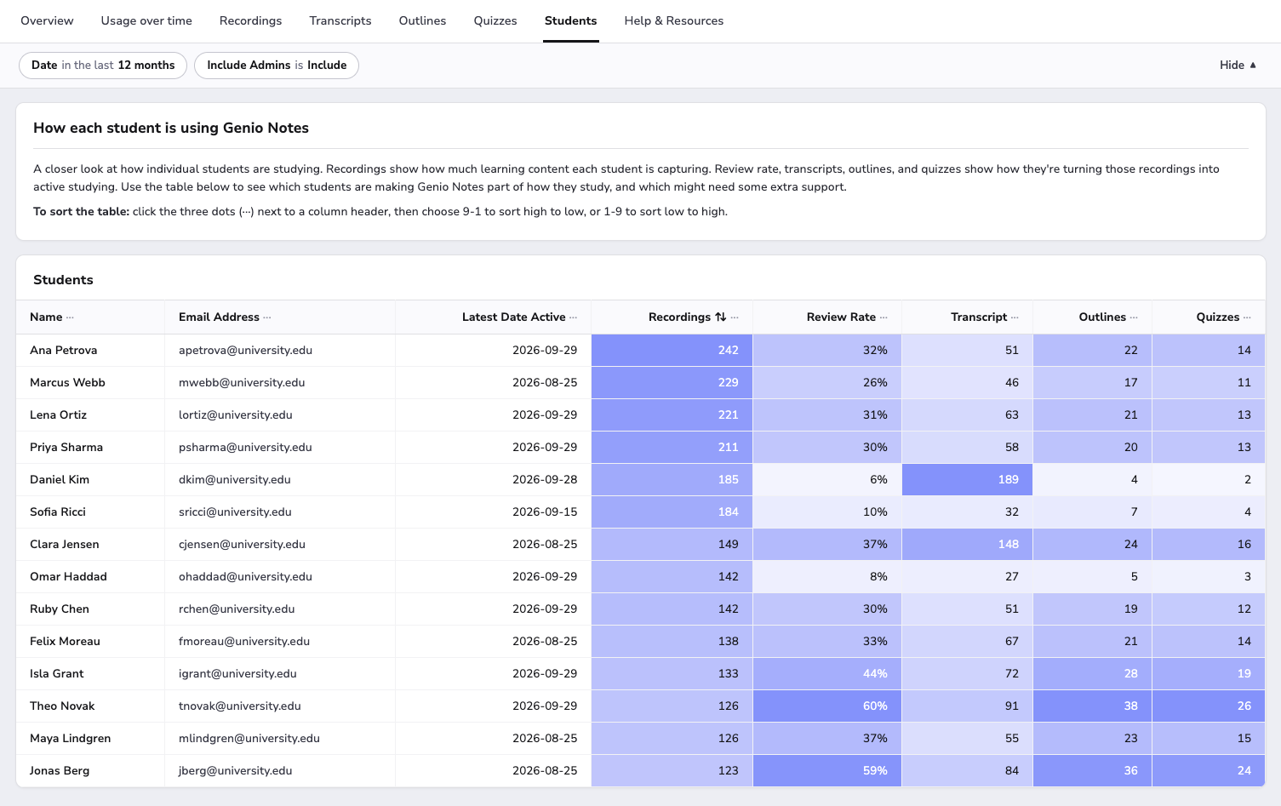Go to the Usage over time tab
Image resolution: width=1281 pixels, height=806 pixels.
pos(146,20)
